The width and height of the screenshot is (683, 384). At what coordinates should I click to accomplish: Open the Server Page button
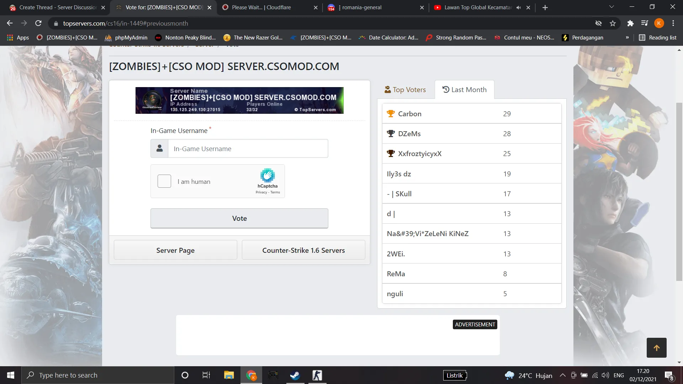point(175,250)
